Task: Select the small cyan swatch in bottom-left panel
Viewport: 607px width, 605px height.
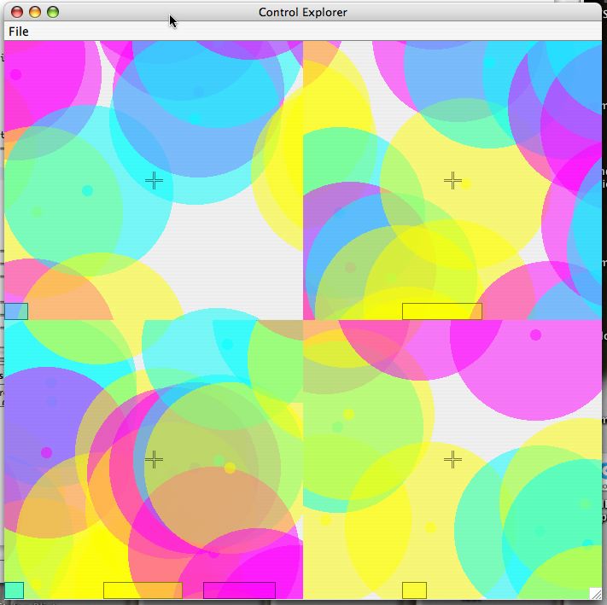Action: [x=14, y=590]
